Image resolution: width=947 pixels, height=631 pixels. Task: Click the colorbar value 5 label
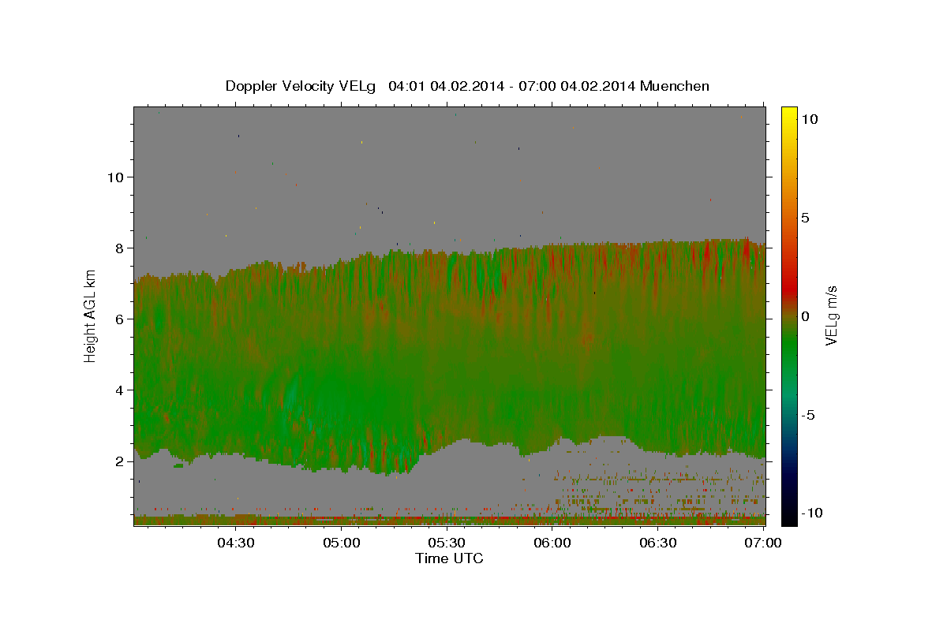(x=804, y=217)
